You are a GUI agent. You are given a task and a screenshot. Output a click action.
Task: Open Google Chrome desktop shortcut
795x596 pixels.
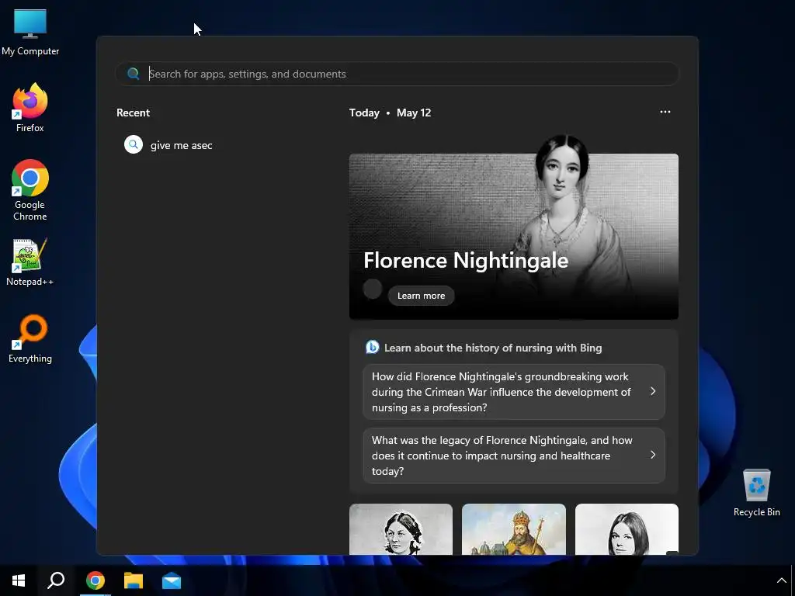coord(30,190)
